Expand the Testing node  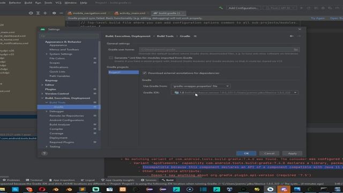pyautogui.click(x=47, y=146)
